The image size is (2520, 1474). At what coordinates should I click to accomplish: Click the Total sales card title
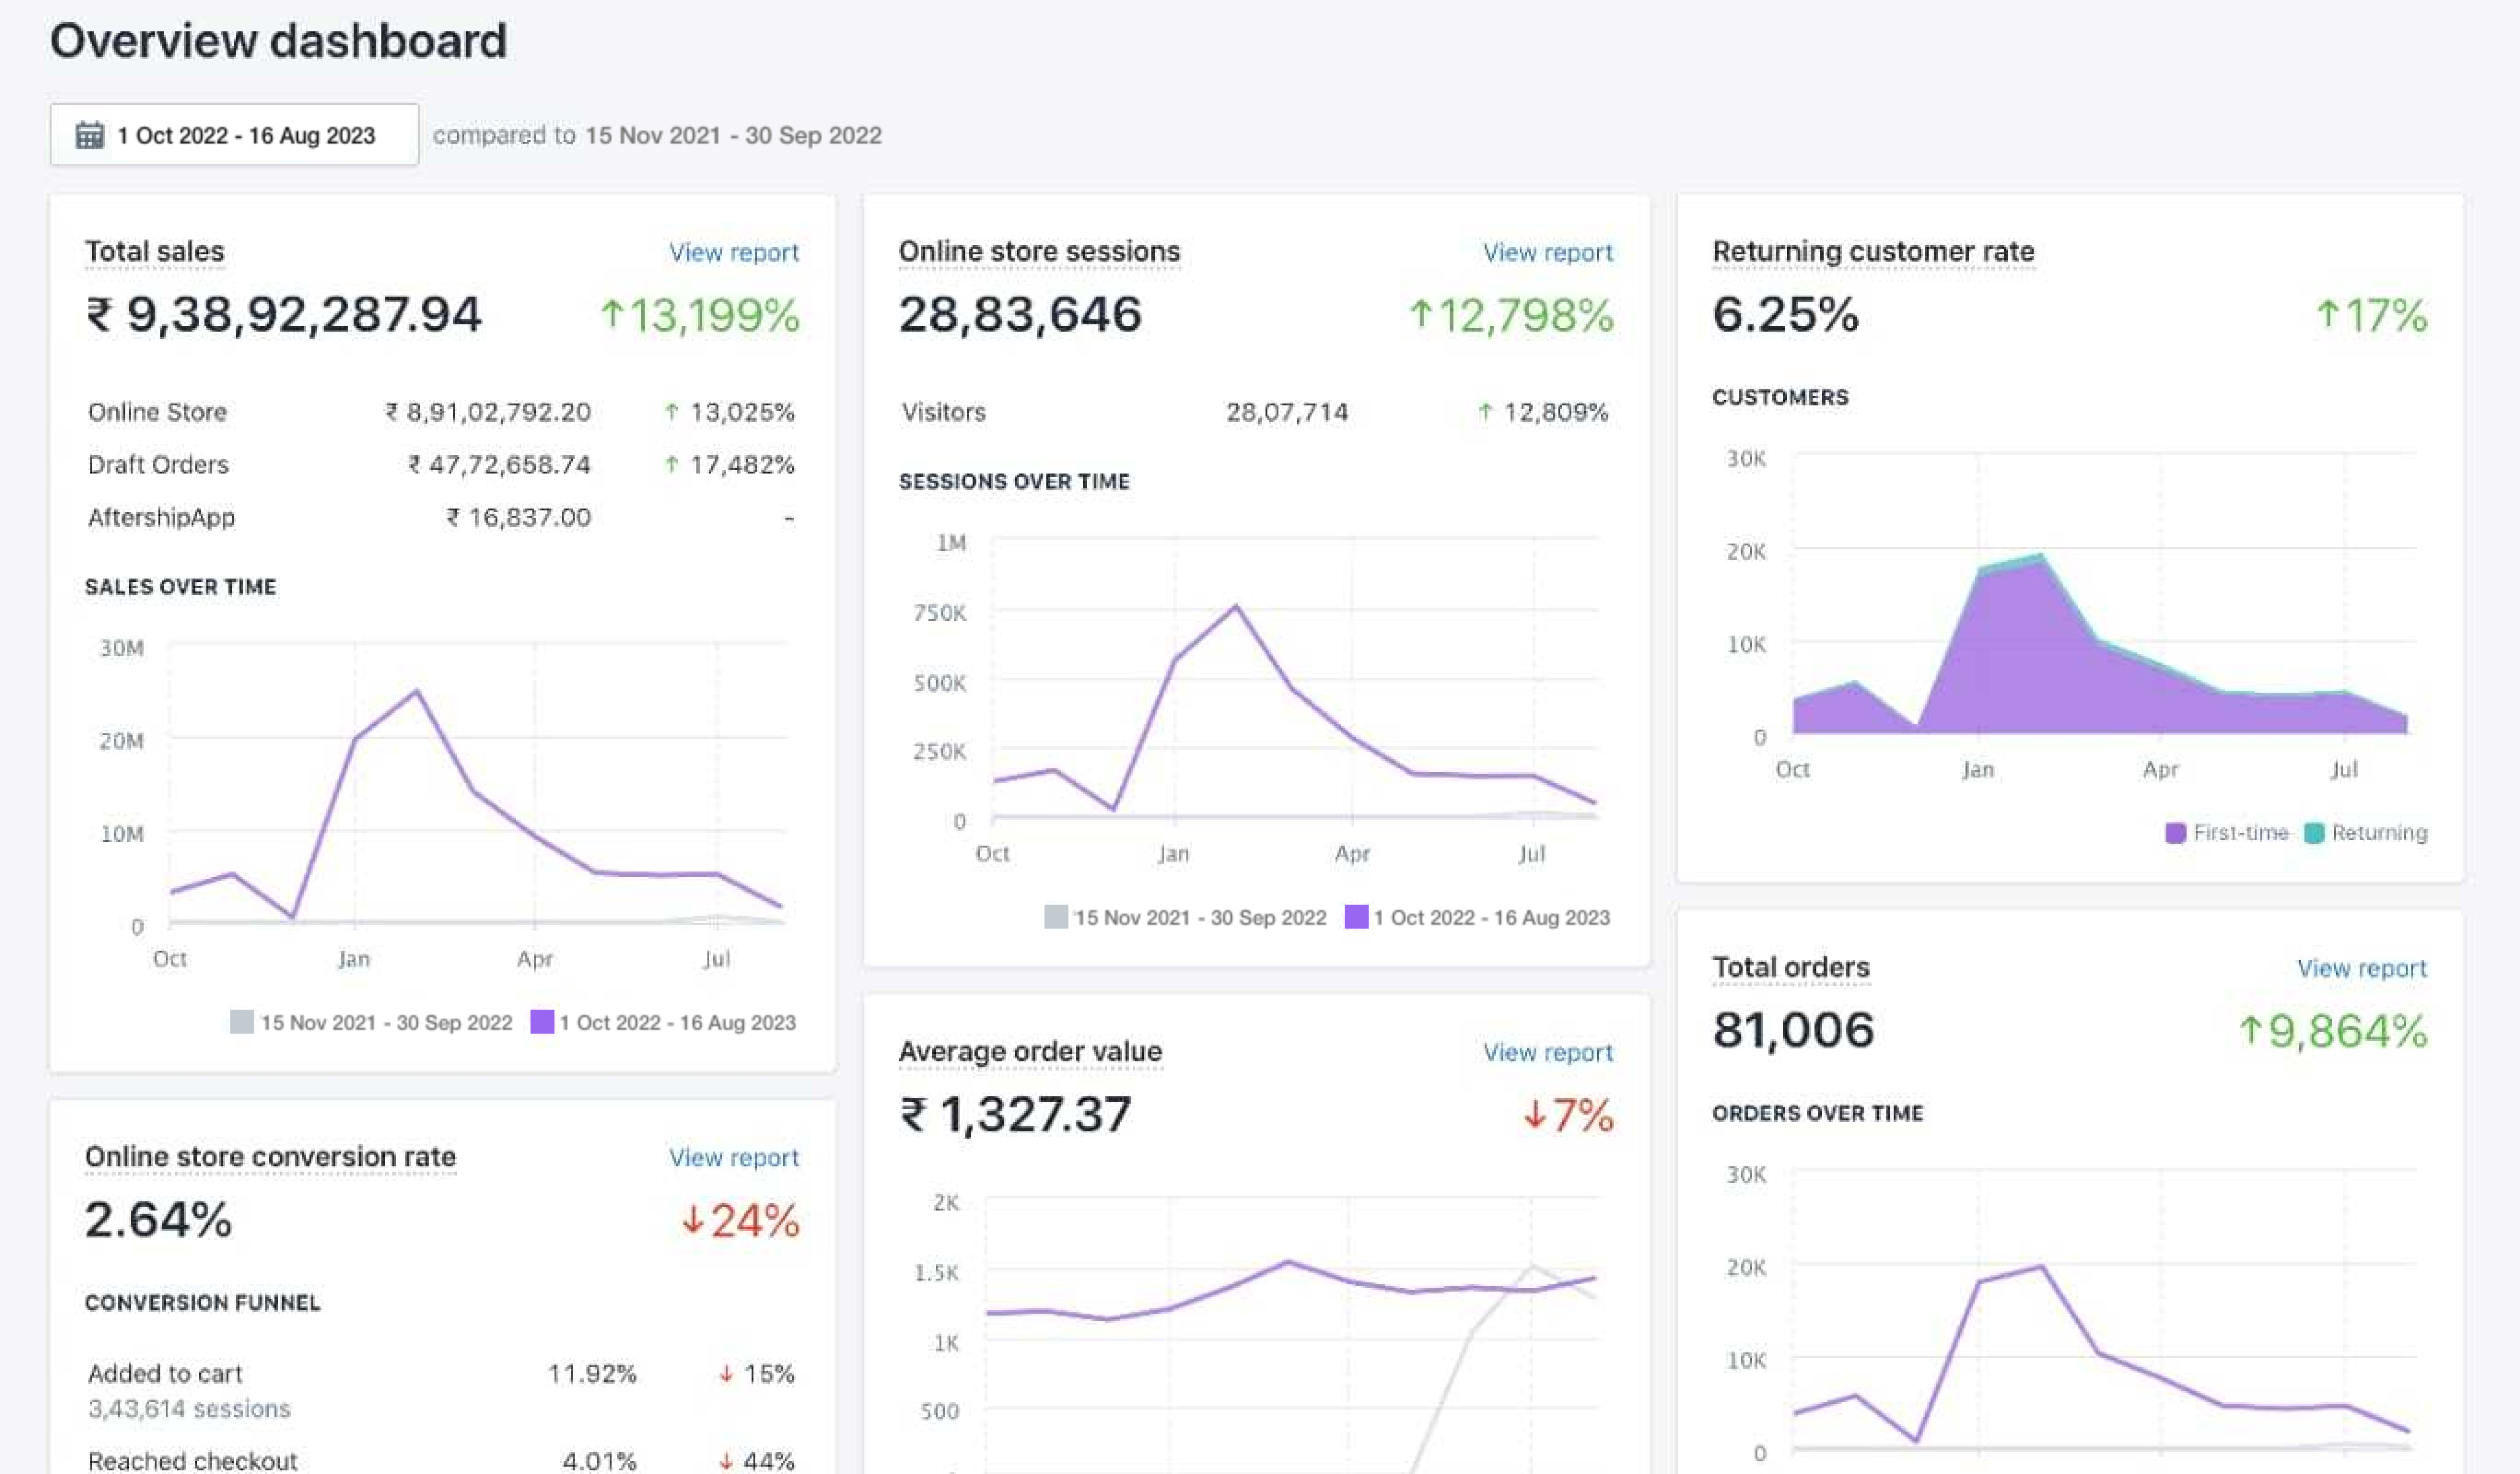154,251
